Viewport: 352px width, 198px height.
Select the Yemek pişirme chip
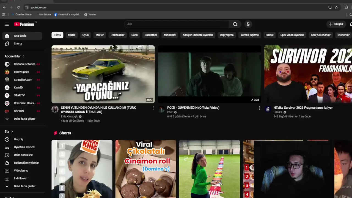(x=249, y=35)
